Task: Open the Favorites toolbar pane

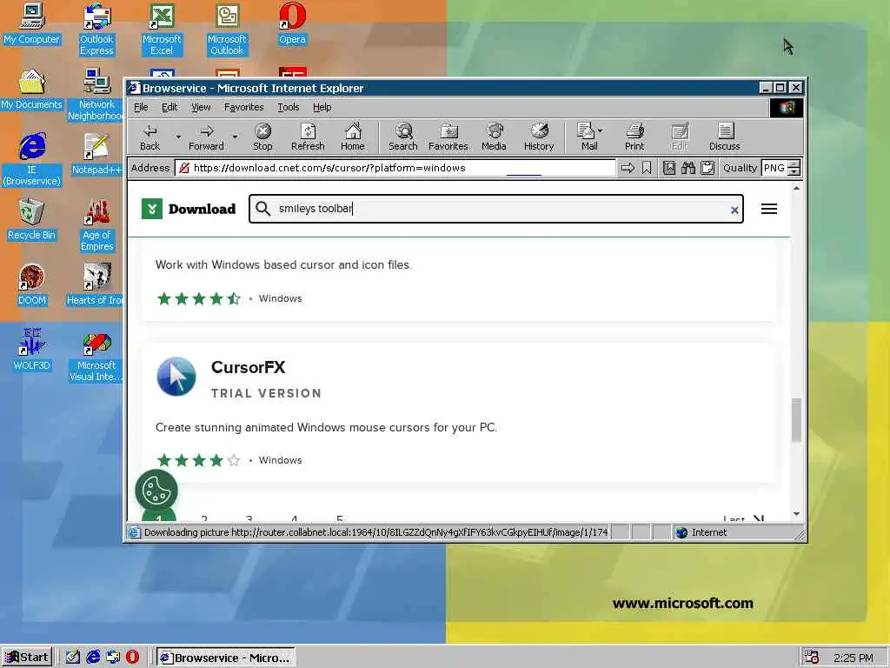Action: [x=448, y=137]
